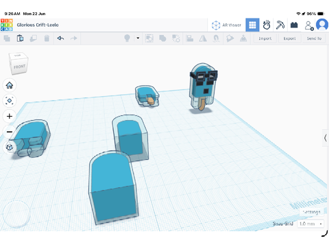This screenshot has height=247, width=329.
Task: Click the Paste clipboard icon
Action: coord(20,38)
